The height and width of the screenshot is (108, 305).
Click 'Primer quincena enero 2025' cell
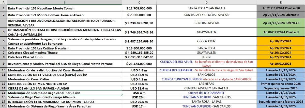[281, 84]
